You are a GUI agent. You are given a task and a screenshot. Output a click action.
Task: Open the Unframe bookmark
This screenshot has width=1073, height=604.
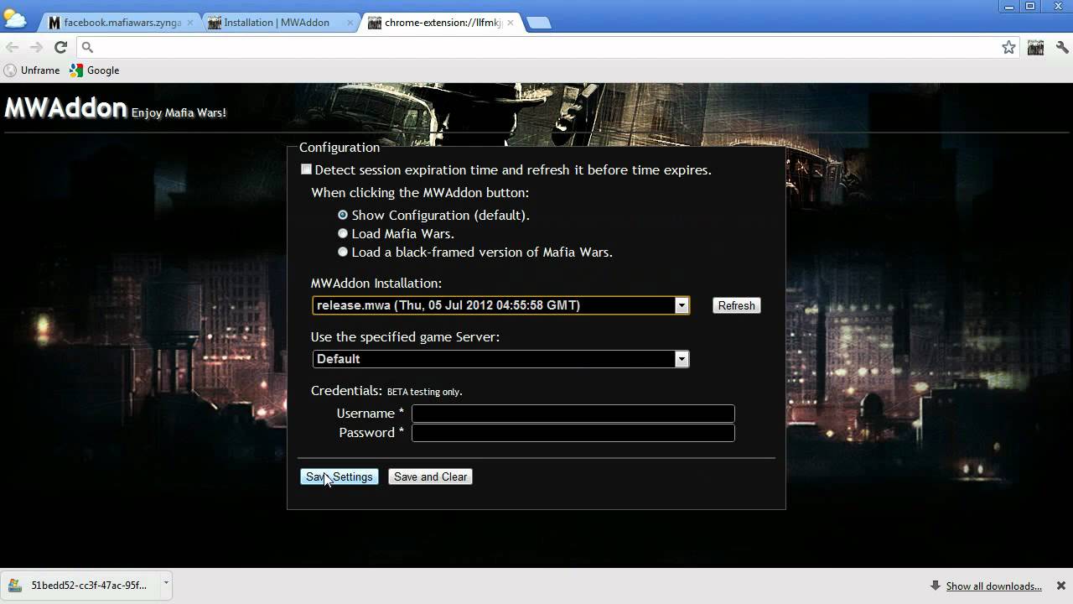click(x=32, y=70)
